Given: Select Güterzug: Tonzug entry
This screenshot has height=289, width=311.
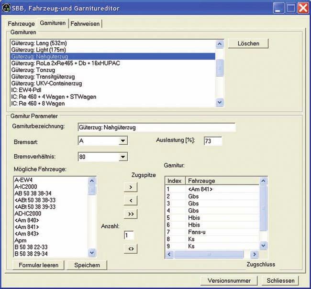Looking at the screenshot, I should click(x=112, y=70).
